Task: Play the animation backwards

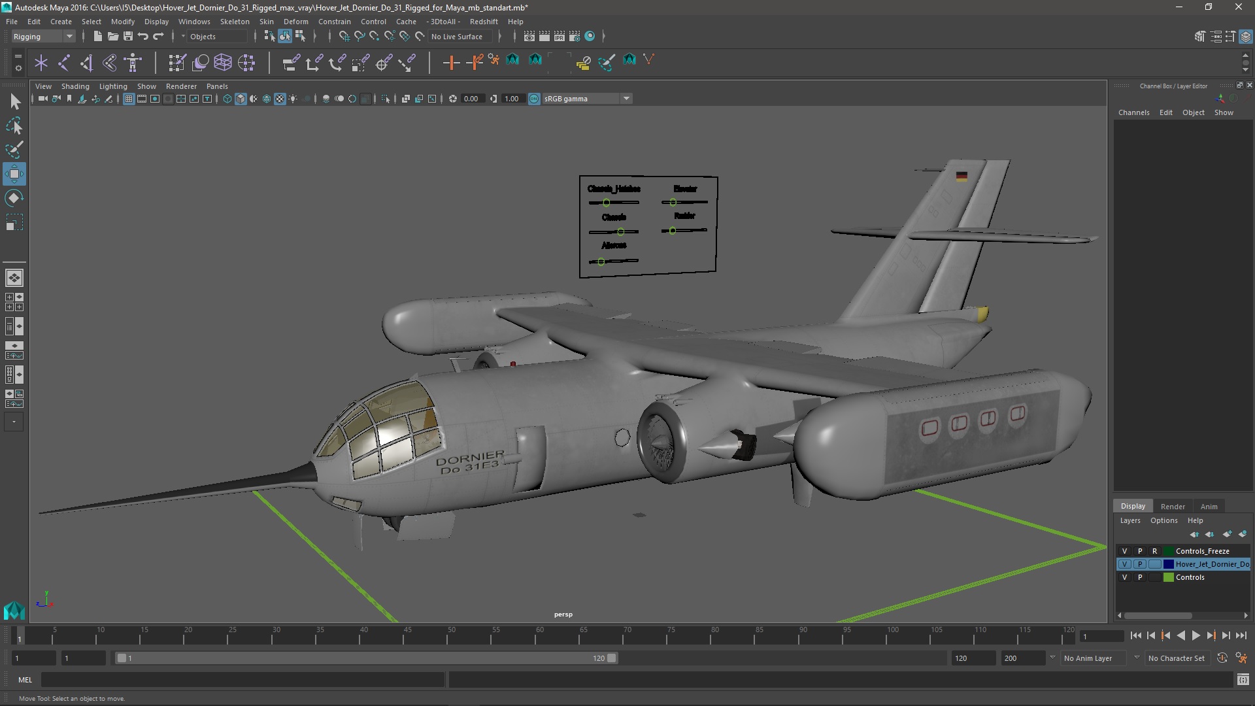Action: coord(1180,635)
